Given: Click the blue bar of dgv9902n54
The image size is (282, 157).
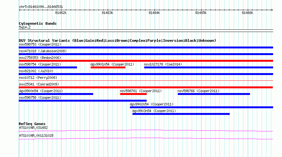Looking at the screenshot, I should 202,107.
